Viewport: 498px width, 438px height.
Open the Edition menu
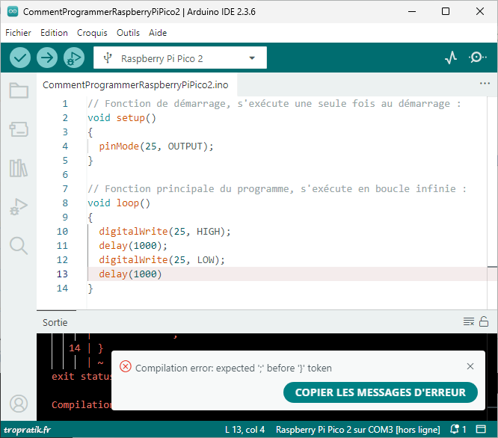54,33
